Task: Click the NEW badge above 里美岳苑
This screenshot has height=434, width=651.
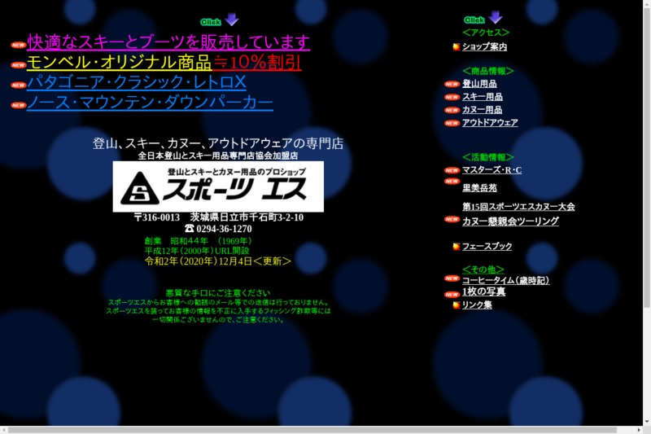Action: [x=452, y=181]
